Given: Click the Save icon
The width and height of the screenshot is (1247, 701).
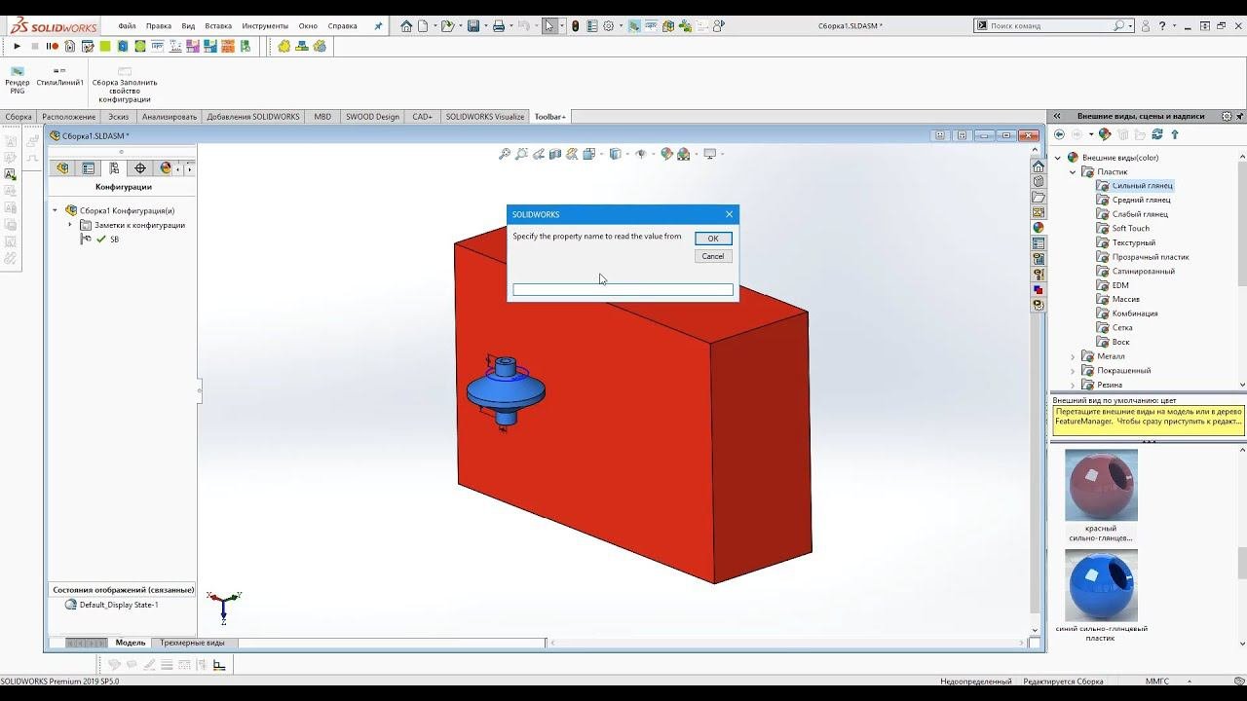Looking at the screenshot, I should point(473,26).
